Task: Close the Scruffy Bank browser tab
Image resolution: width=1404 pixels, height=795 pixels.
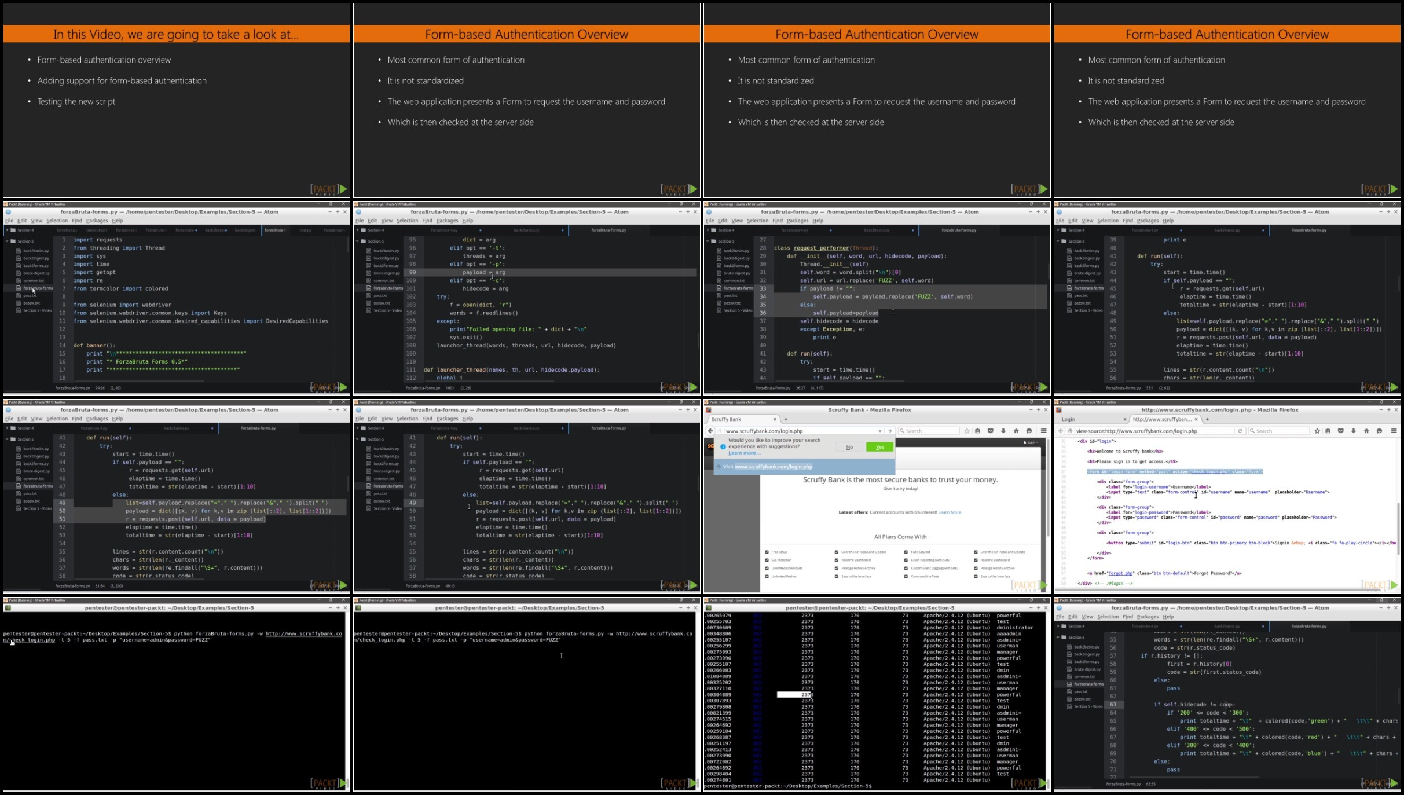Action: 775,419
